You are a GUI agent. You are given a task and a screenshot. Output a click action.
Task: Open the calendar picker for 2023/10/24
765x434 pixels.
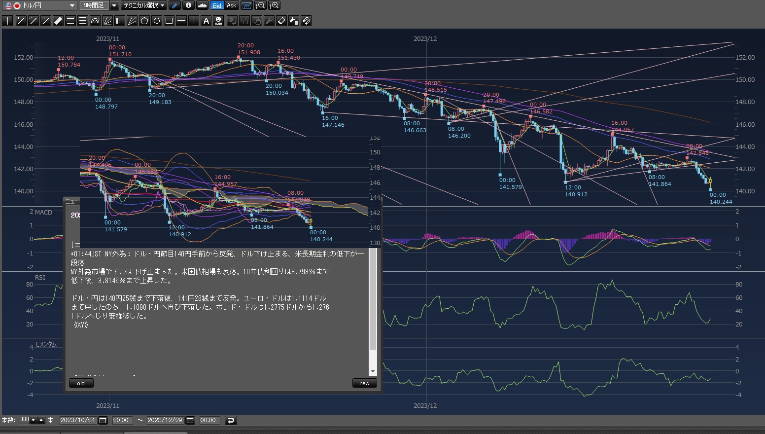(x=103, y=420)
